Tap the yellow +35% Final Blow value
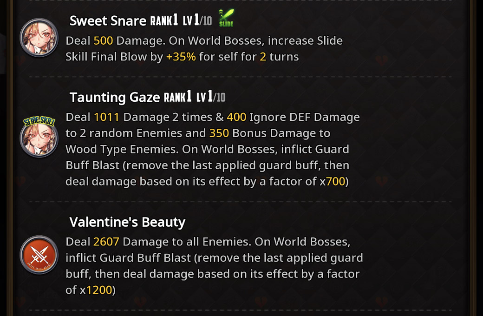 [181, 57]
